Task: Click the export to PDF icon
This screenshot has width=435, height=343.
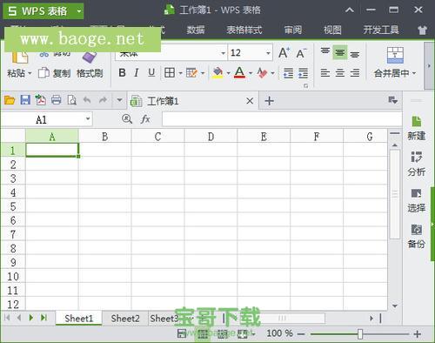Action: tap(41, 100)
